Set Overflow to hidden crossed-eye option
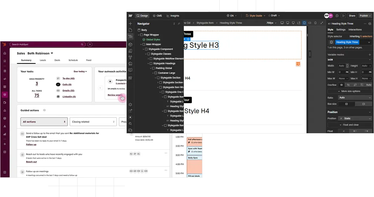The width and height of the screenshot is (374, 197). (348, 85)
